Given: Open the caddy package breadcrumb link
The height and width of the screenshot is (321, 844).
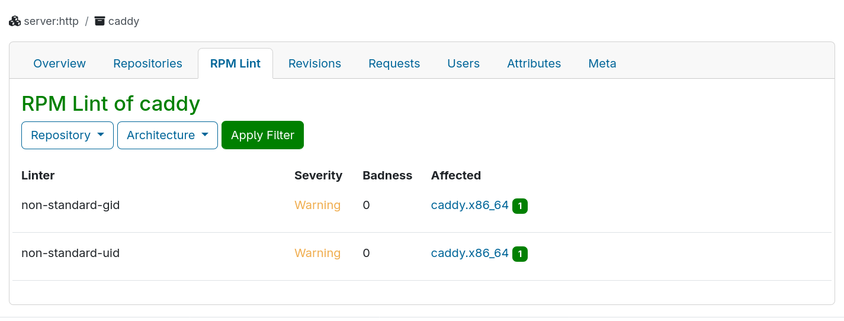Looking at the screenshot, I should 123,21.
